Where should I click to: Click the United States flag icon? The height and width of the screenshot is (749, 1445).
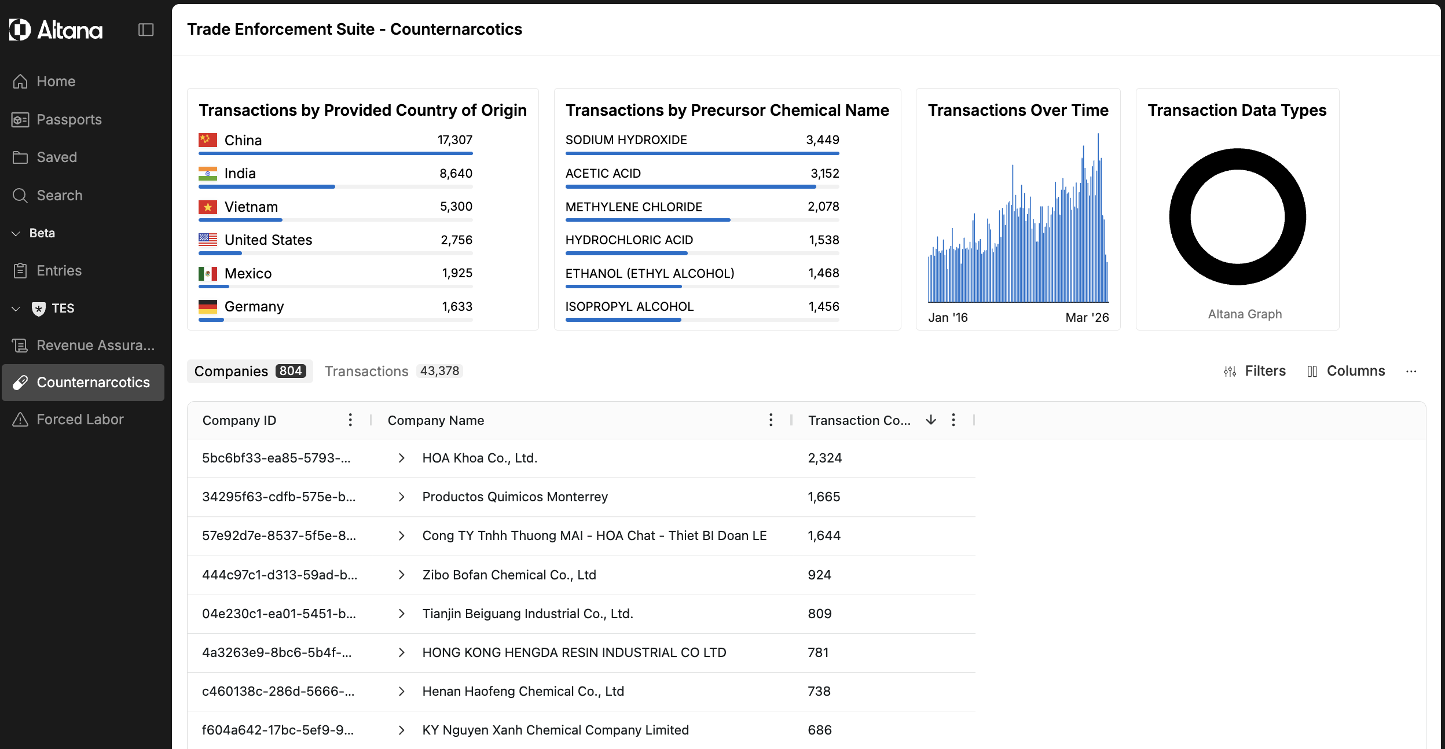coord(208,240)
